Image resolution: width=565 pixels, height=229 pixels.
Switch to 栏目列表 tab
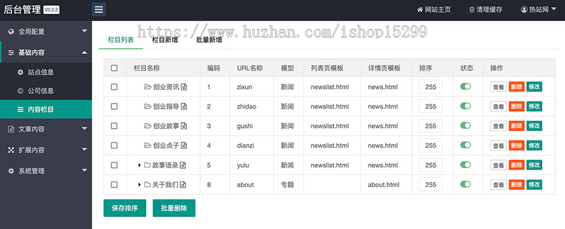pos(121,40)
